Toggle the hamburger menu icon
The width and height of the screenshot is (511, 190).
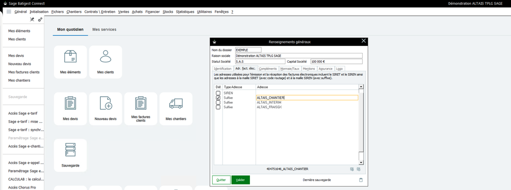click(x=9, y=11)
